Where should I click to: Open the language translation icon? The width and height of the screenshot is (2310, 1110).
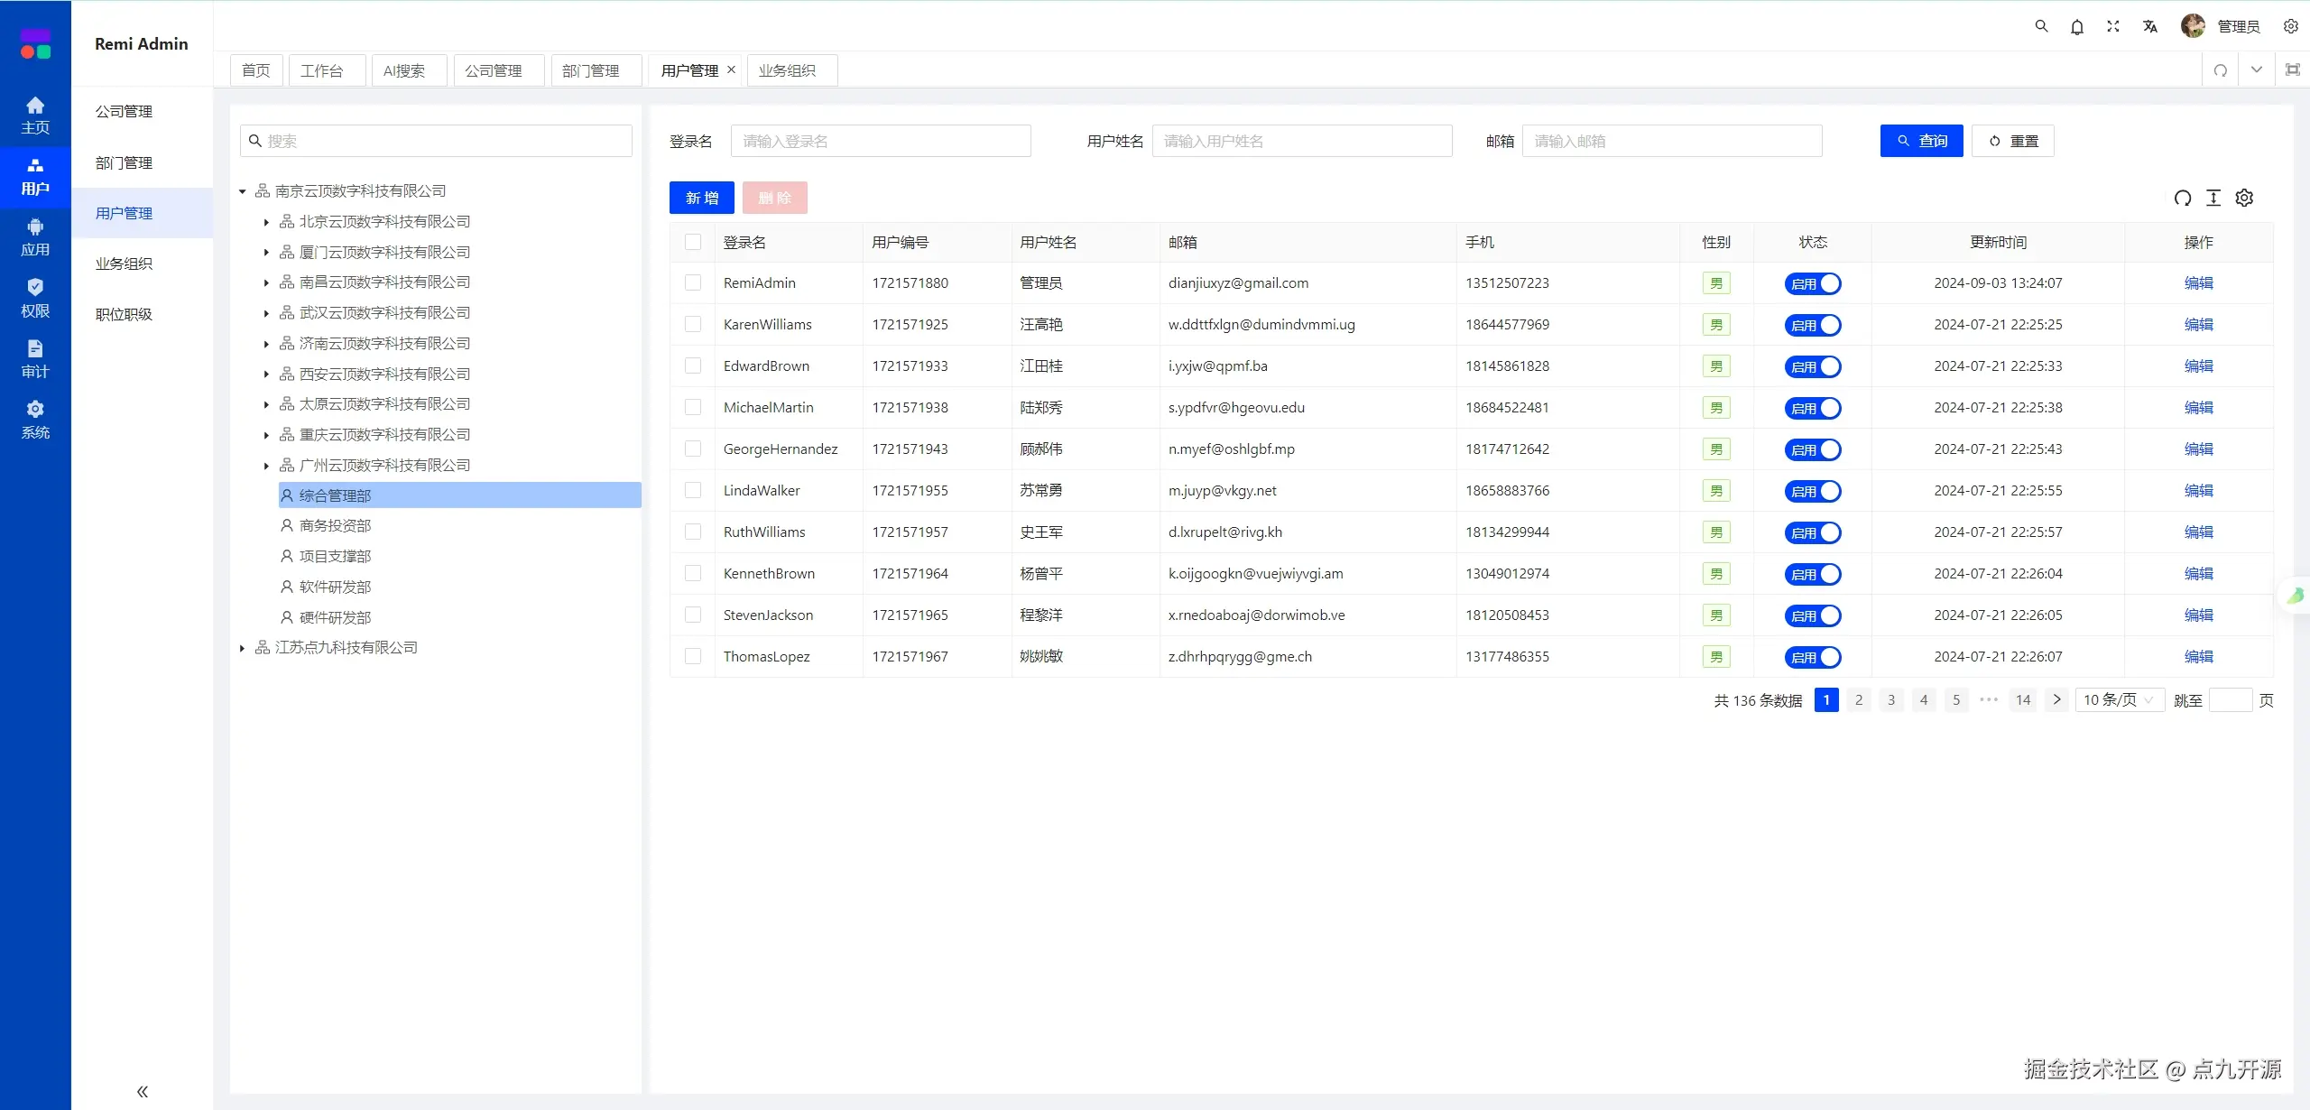(2149, 26)
